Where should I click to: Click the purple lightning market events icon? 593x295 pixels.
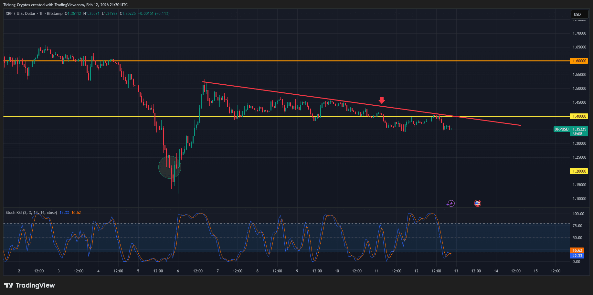click(x=450, y=203)
